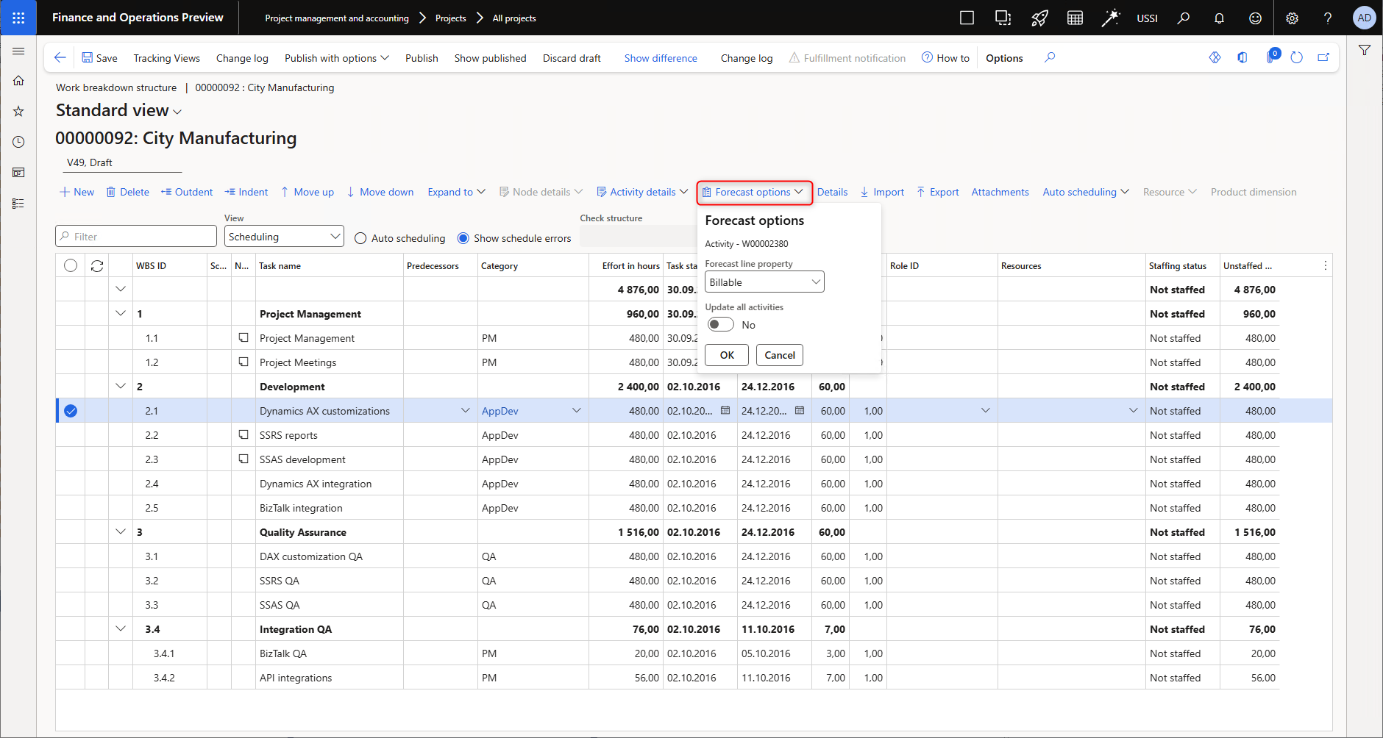The height and width of the screenshot is (738, 1383).
Task: Open the settings gear icon
Action: 1292,18
